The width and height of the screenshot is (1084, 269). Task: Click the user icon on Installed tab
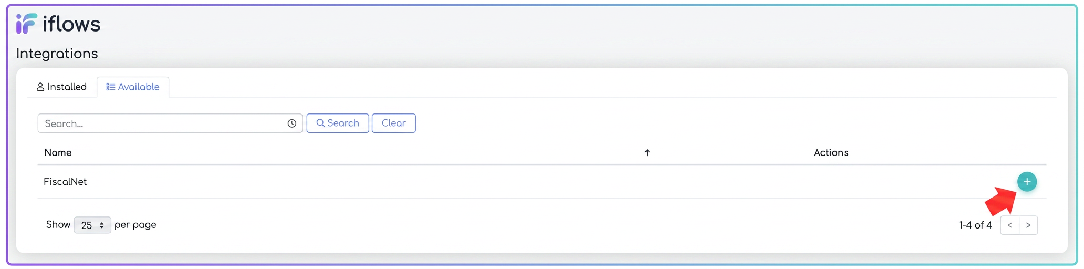pos(40,87)
